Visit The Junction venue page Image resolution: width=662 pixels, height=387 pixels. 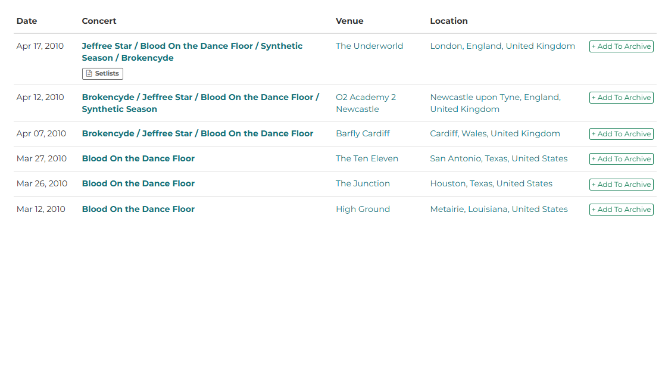tap(363, 183)
